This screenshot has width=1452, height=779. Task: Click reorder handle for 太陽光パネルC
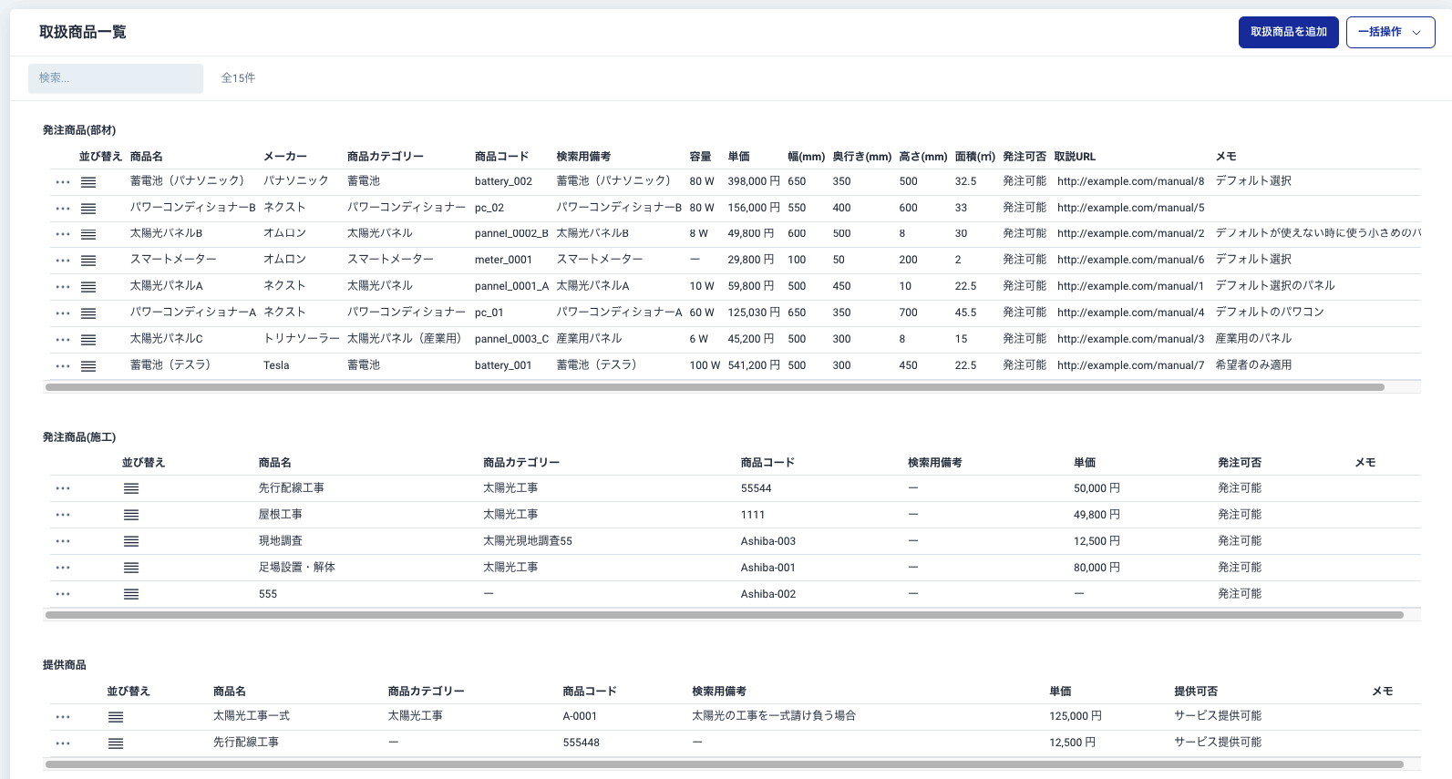pyautogui.click(x=88, y=340)
